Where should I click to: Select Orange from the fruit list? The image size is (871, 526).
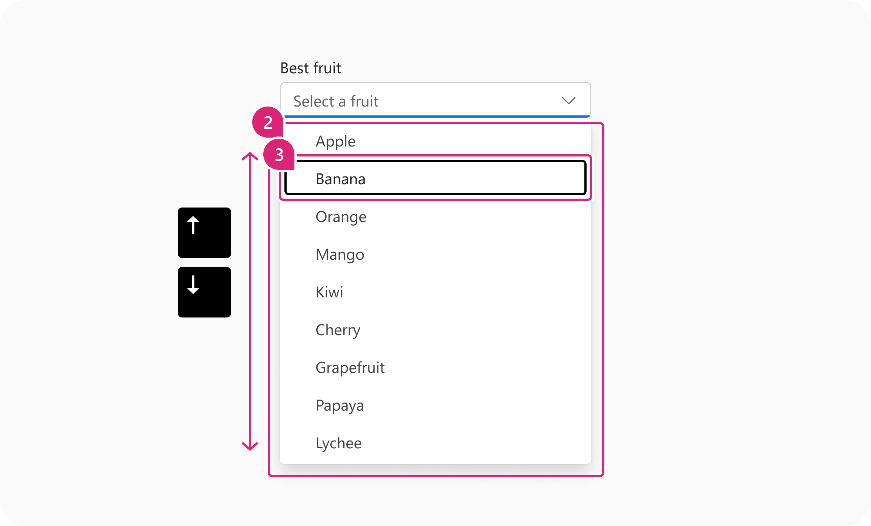click(x=435, y=217)
